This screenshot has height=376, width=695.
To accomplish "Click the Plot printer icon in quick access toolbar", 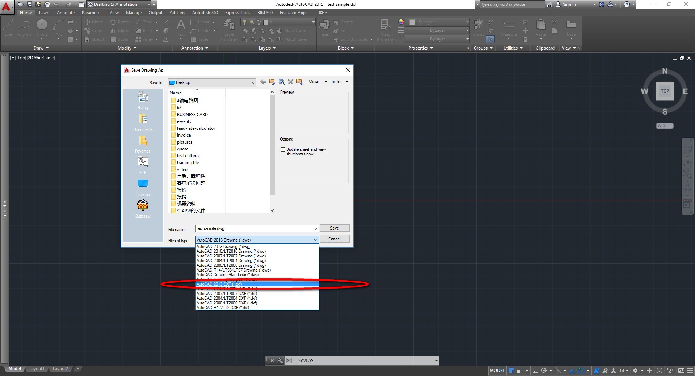I will click(47, 4).
